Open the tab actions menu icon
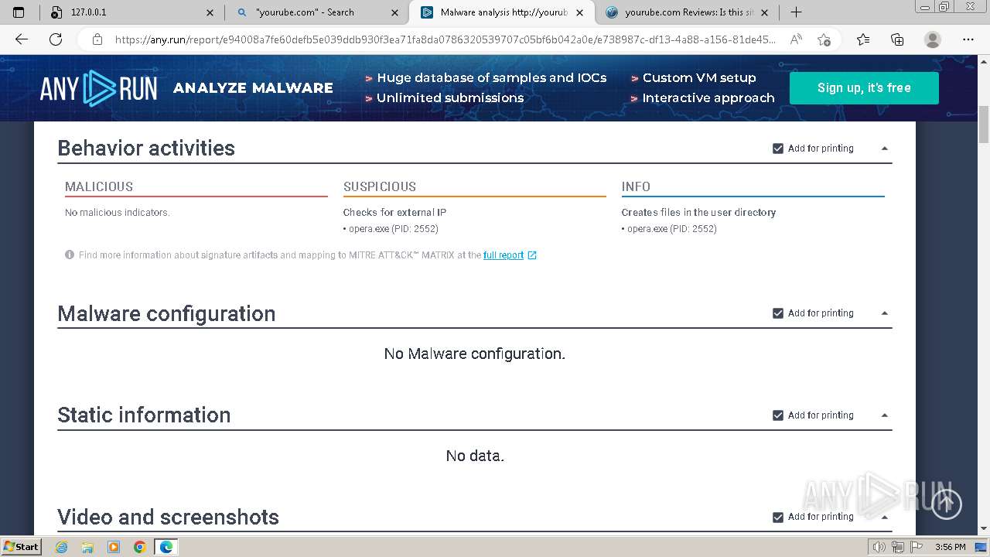This screenshot has width=990, height=557. (19, 12)
